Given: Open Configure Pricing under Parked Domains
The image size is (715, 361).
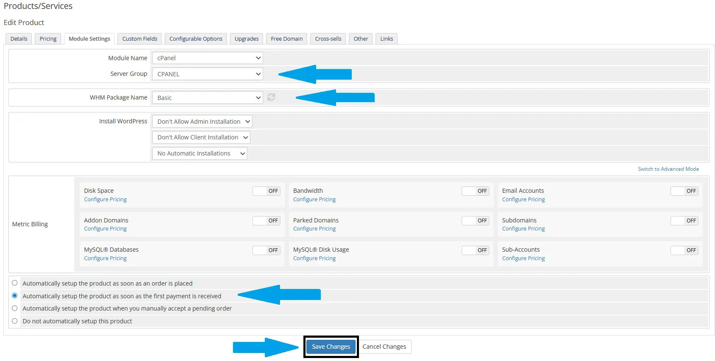Looking at the screenshot, I should [x=314, y=229].
